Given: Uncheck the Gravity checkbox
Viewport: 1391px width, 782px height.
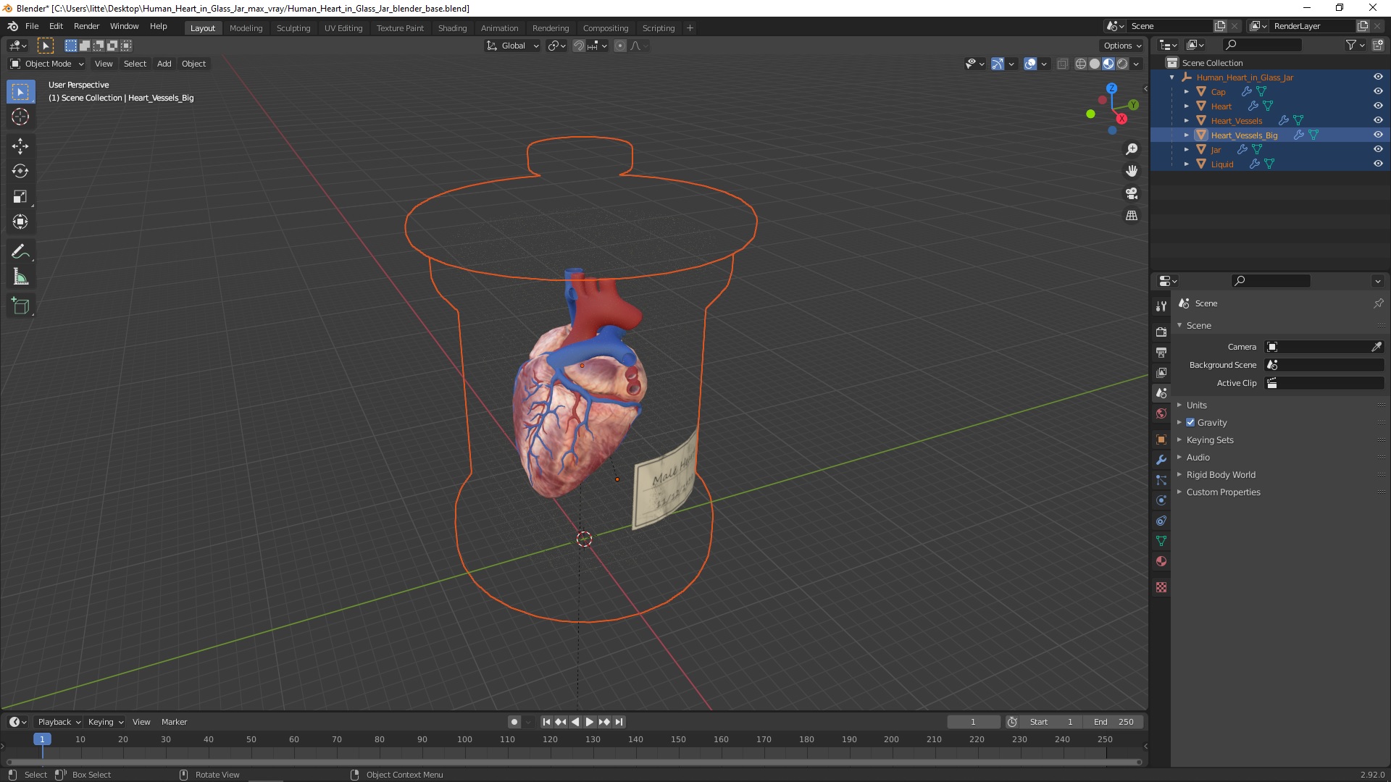Looking at the screenshot, I should click(x=1190, y=422).
